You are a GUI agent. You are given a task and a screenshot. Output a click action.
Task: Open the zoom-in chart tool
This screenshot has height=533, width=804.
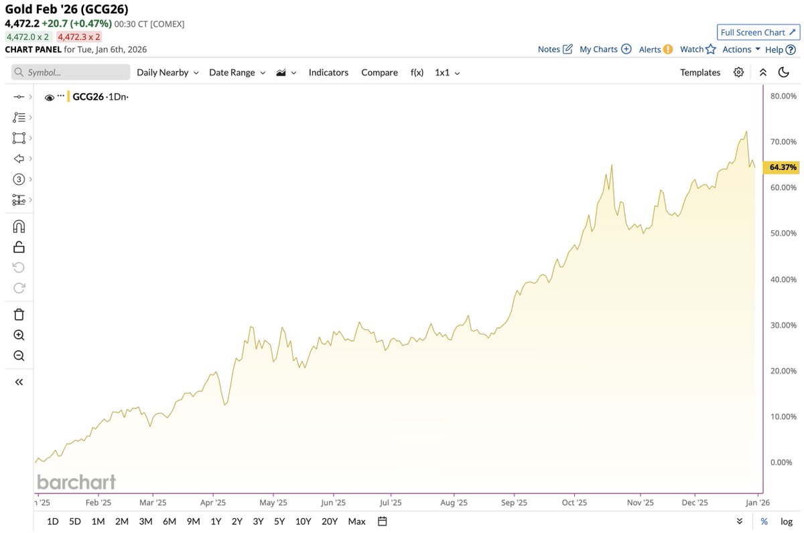tap(18, 334)
